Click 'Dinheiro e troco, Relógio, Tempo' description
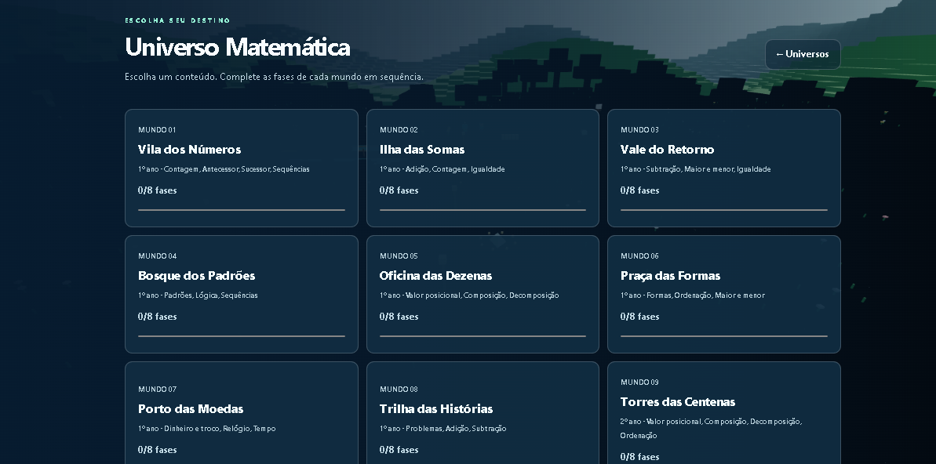The image size is (936, 464). [x=206, y=429]
